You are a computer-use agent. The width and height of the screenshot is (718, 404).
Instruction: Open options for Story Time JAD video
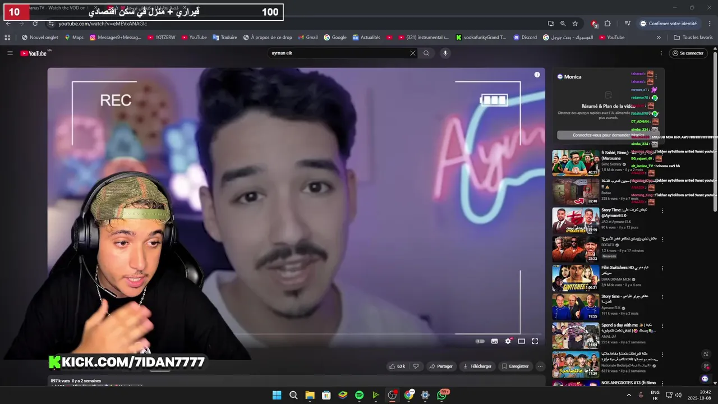[662, 211]
